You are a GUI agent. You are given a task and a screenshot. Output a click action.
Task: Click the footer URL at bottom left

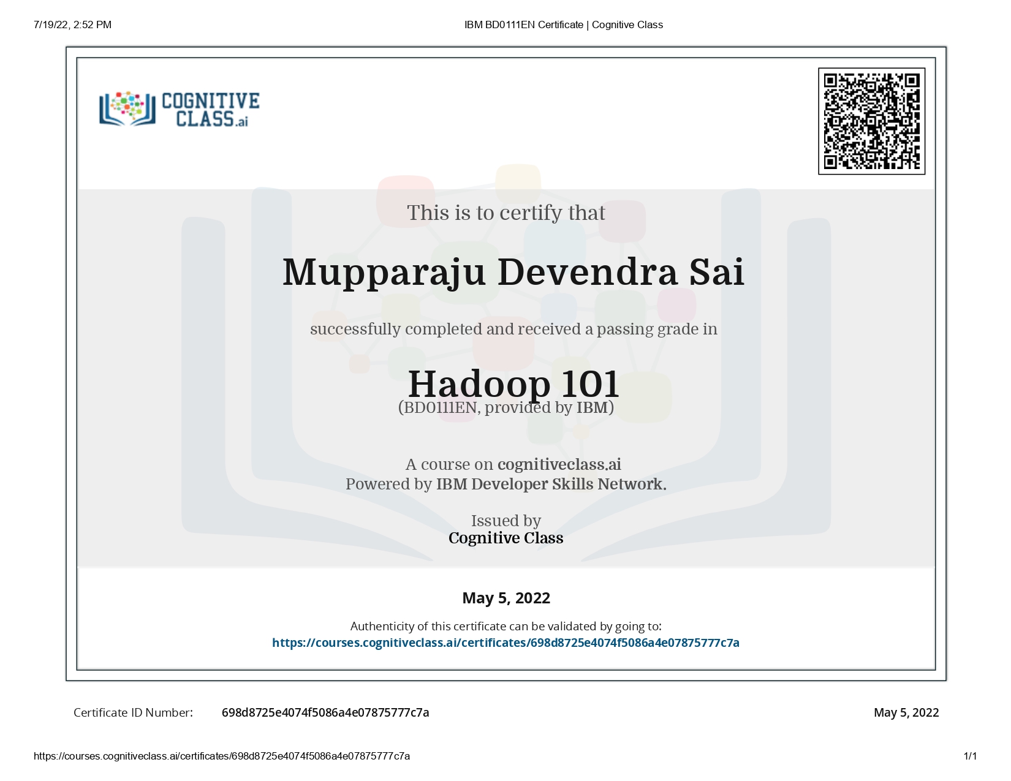click(222, 756)
